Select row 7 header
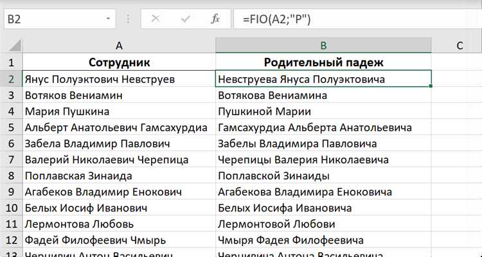The image size is (482, 257). click(x=11, y=159)
